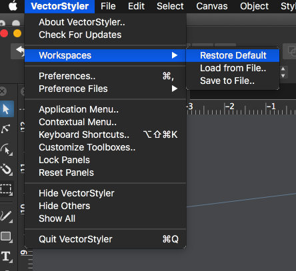Close the toolbox panel with the X
Image resolution: width=296 pixels, height=271 pixels.
tap(3, 91)
